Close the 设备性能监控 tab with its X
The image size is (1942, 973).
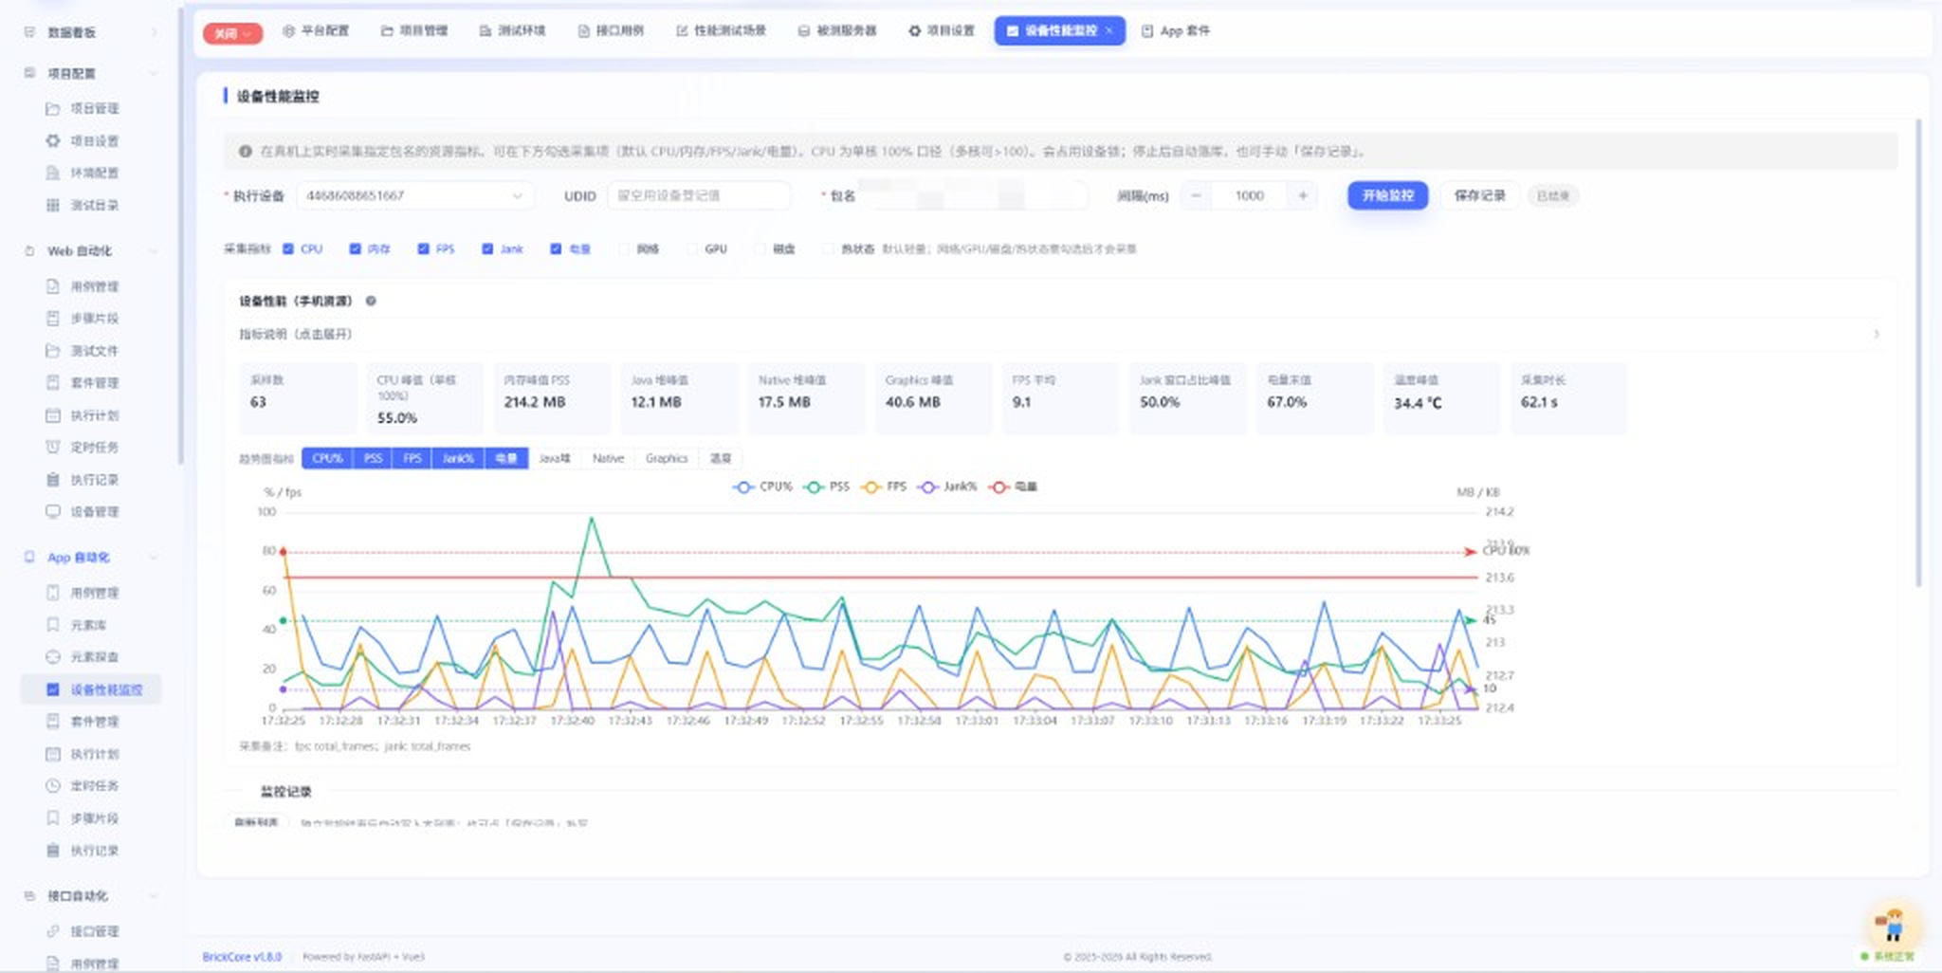[1108, 31]
